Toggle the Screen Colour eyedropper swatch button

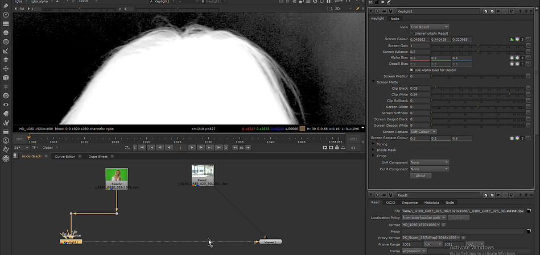click(512, 40)
